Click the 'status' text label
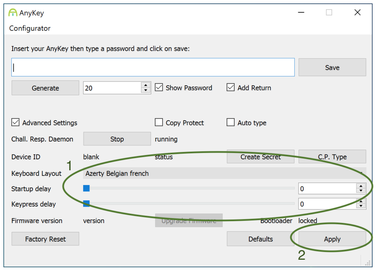 coord(164,157)
